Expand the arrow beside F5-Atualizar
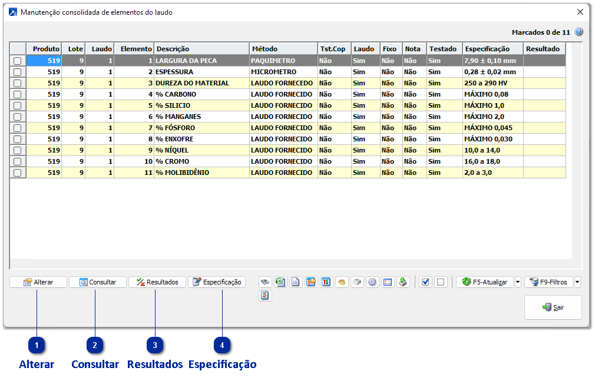The width and height of the screenshot is (595, 381). pos(518,282)
